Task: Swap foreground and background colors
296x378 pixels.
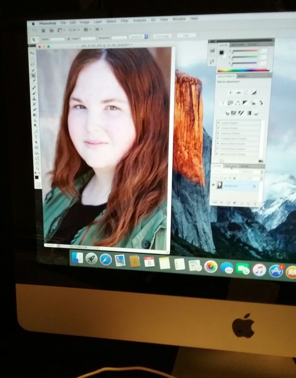Action: coord(39,173)
